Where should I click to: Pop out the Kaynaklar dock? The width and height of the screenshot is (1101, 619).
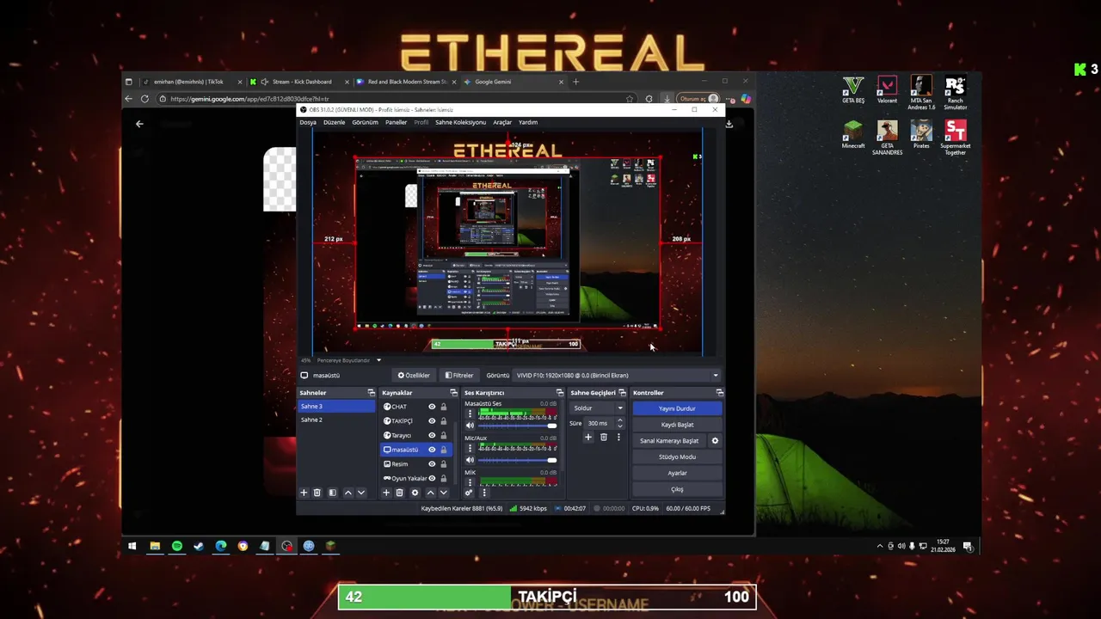point(454,393)
